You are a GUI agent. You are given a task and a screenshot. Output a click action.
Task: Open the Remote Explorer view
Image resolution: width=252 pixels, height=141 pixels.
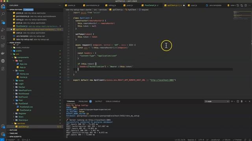click(3, 38)
